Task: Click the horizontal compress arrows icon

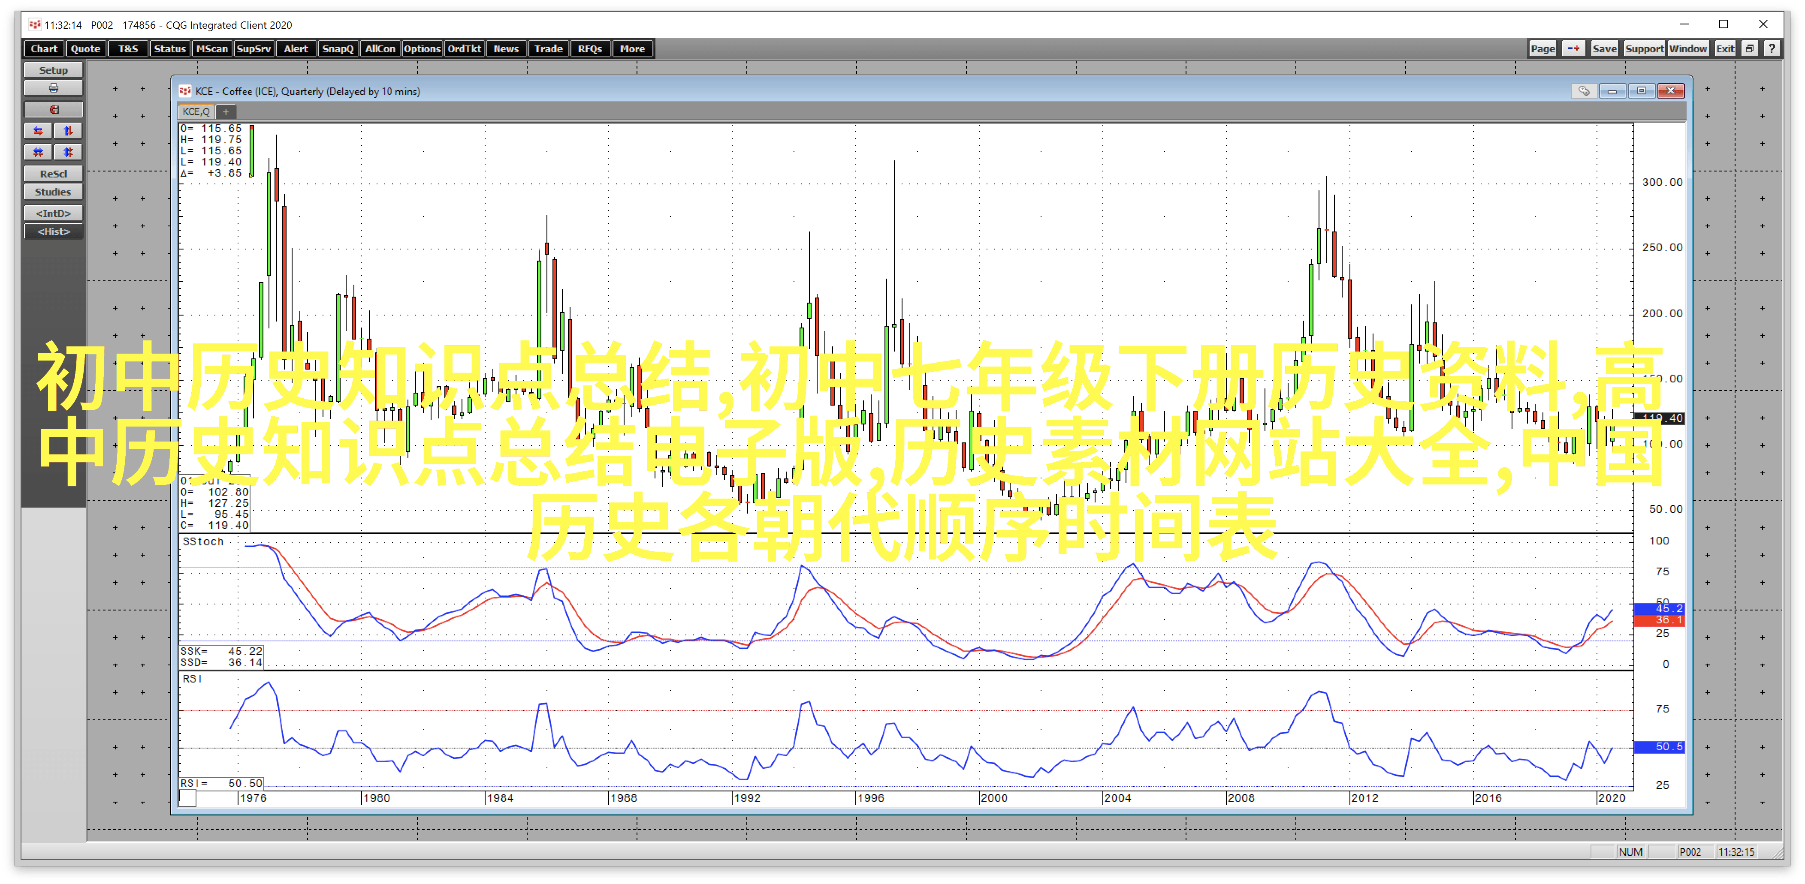Action: [x=38, y=152]
